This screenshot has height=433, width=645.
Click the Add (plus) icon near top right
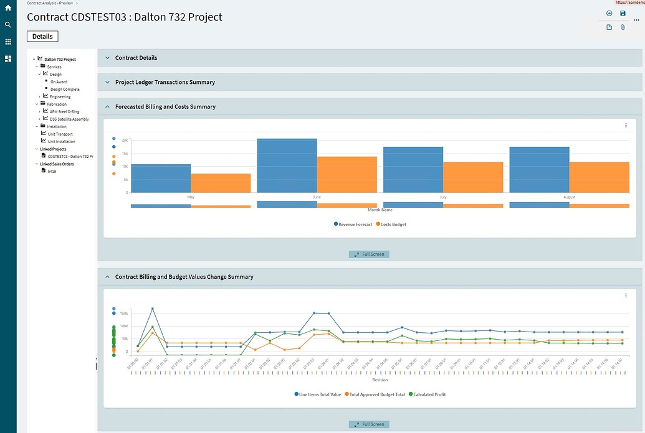pos(609,12)
